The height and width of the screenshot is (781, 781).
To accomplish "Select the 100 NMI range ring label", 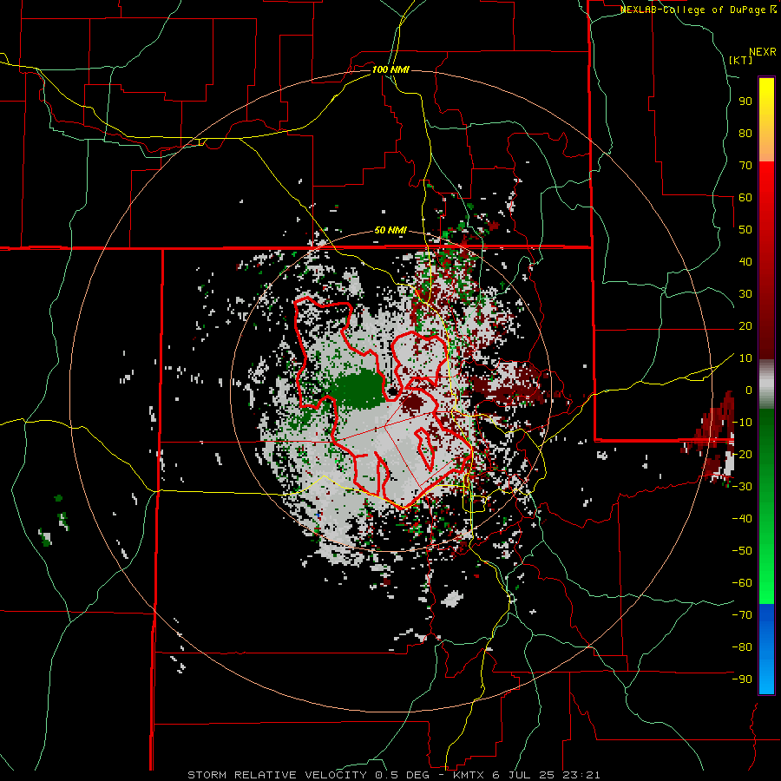I will click(x=390, y=69).
